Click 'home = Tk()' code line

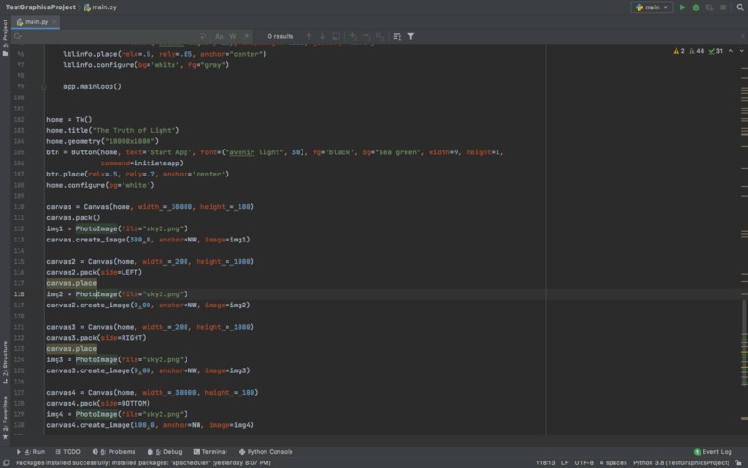click(x=70, y=120)
